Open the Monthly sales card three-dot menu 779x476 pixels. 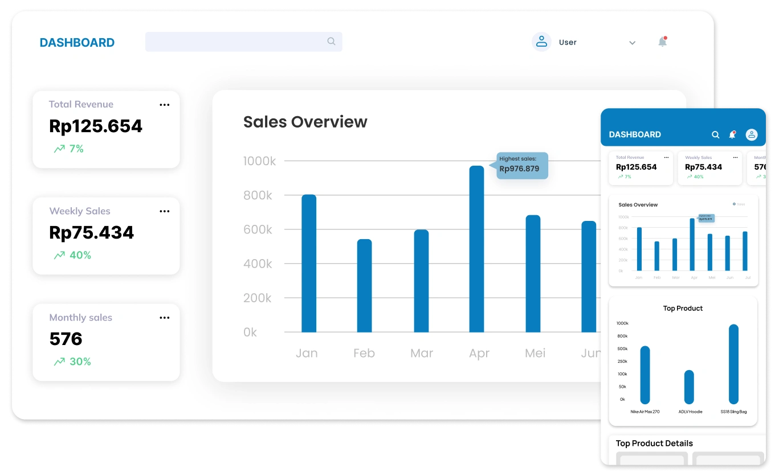coord(165,318)
